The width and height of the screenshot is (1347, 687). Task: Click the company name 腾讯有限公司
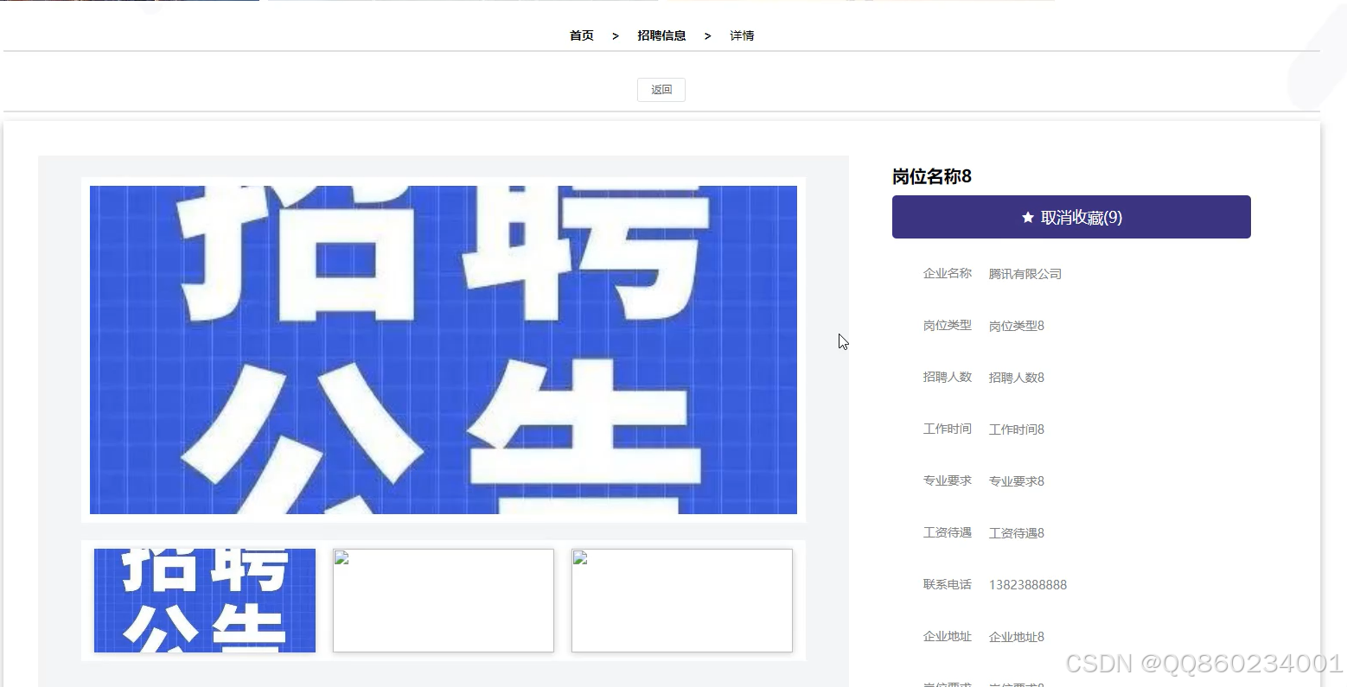[1025, 273]
